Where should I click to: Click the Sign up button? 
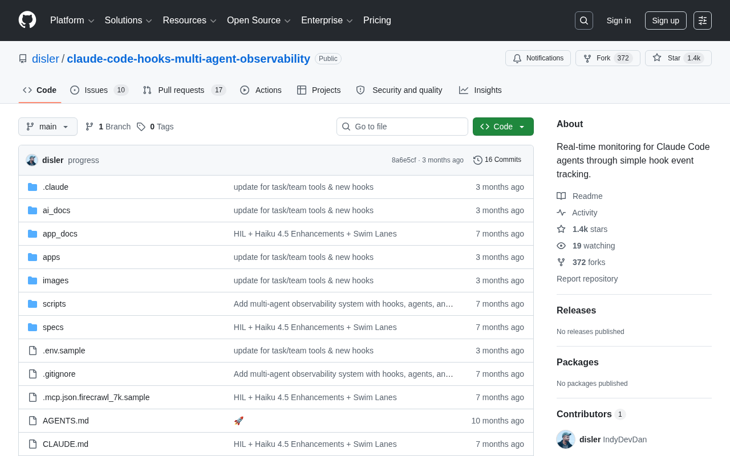(x=666, y=21)
